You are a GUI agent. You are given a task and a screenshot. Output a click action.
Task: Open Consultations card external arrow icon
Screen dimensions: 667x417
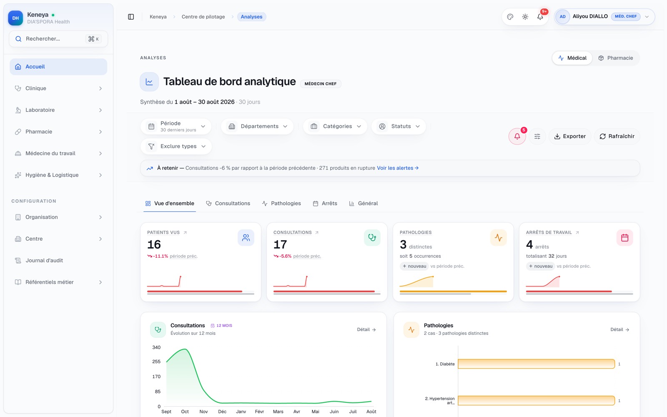[317, 233]
